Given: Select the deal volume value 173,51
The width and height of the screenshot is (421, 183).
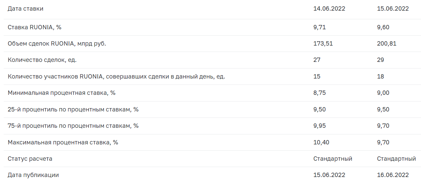Looking at the screenshot, I should [323, 44].
